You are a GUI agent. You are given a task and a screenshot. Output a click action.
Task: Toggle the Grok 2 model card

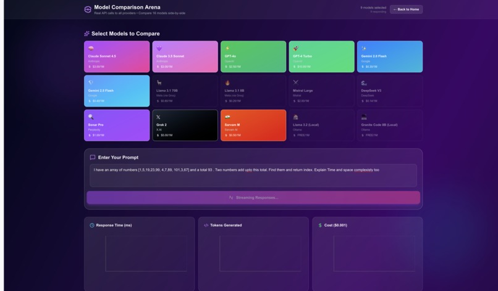(x=185, y=125)
